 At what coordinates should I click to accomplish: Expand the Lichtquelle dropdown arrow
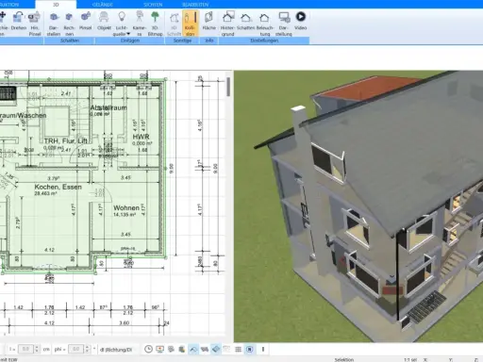point(128,34)
